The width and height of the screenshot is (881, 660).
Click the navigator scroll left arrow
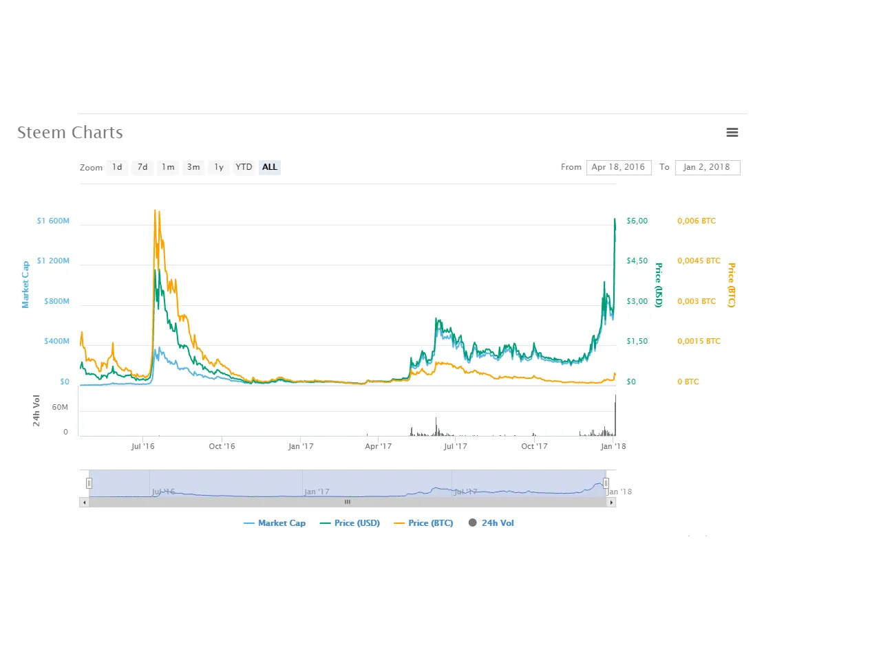pos(84,503)
